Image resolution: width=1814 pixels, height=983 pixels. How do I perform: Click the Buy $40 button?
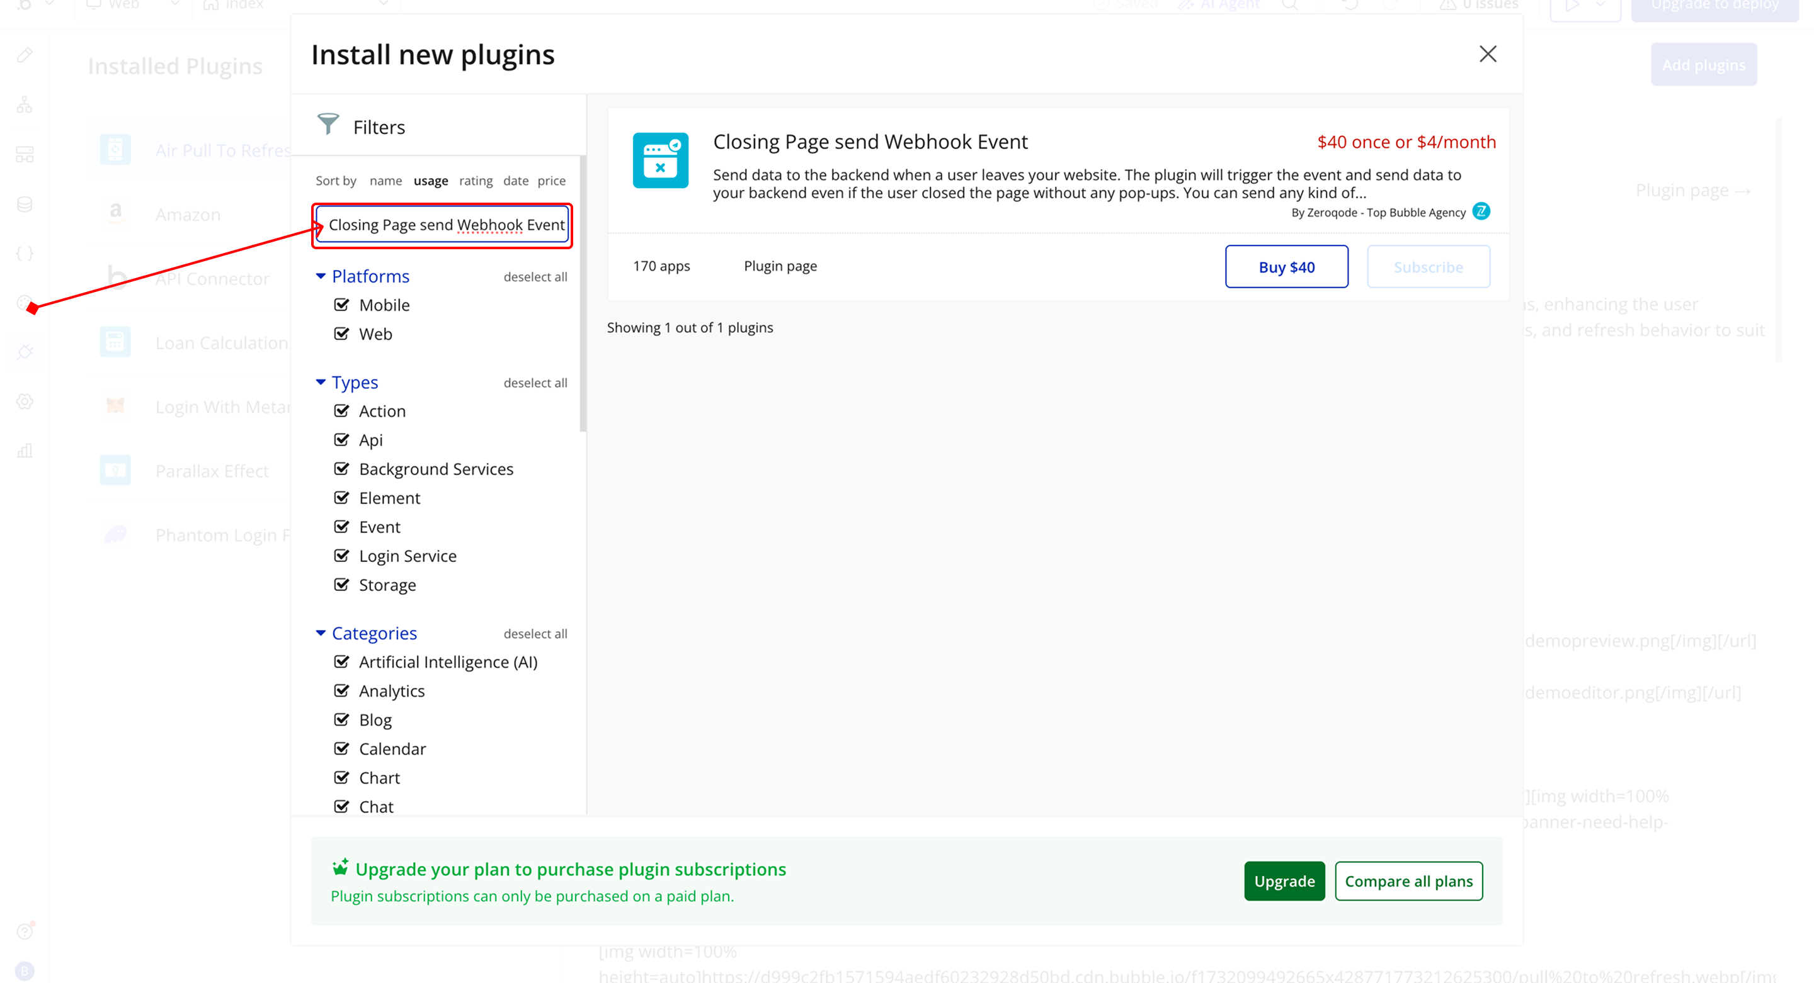tap(1286, 267)
